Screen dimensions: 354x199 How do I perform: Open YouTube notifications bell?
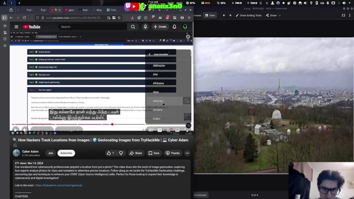click(175, 27)
